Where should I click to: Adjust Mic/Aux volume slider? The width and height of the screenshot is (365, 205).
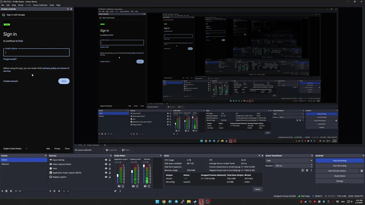[144, 166]
